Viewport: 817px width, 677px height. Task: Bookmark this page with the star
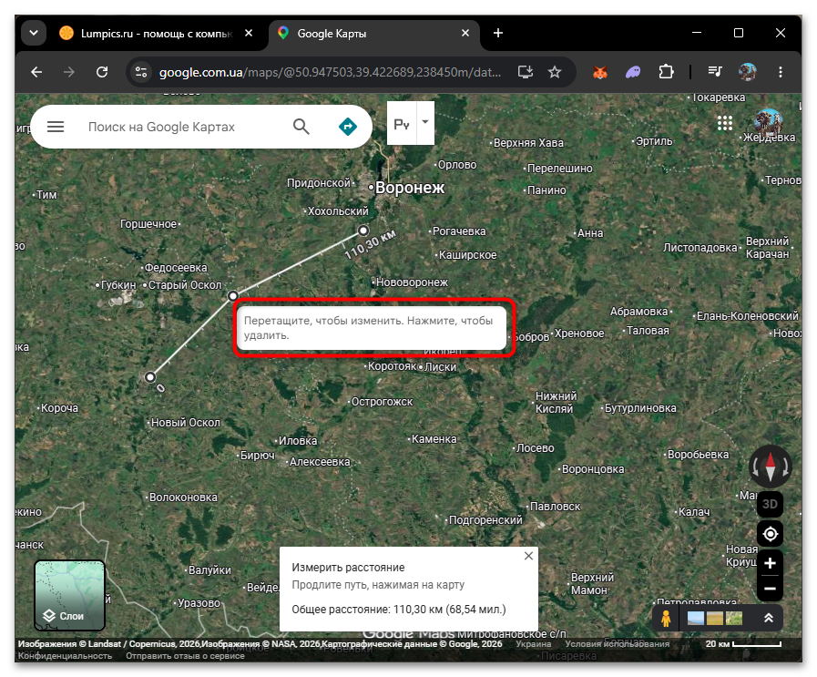click(555, 72)
